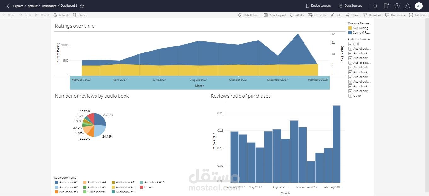This screenshot has height=196, width=429.
Task: Highlight Audiobook #4 in the bottom legend
Action: tap(95, 182)
